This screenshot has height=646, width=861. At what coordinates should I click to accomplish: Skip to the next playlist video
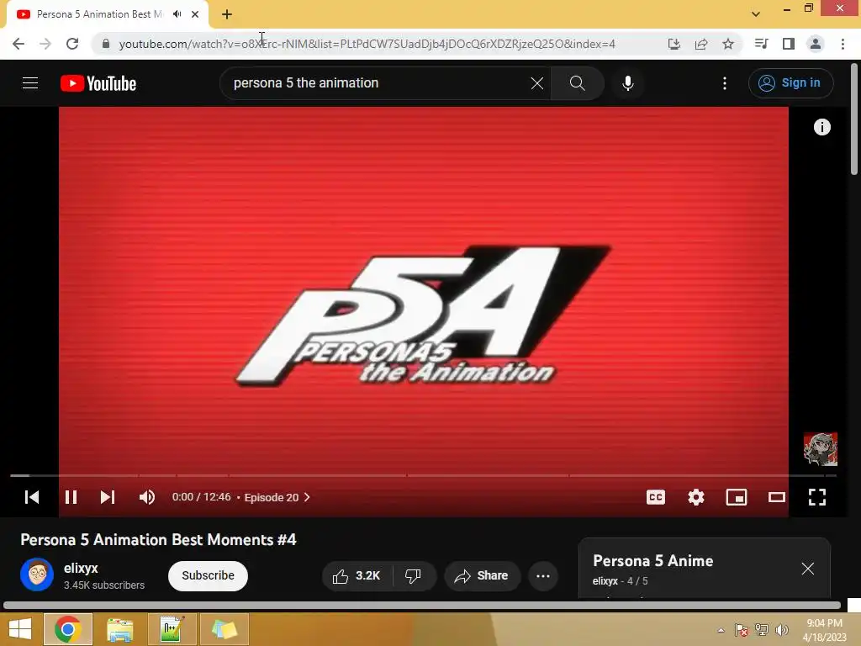(x=108, y=497)
